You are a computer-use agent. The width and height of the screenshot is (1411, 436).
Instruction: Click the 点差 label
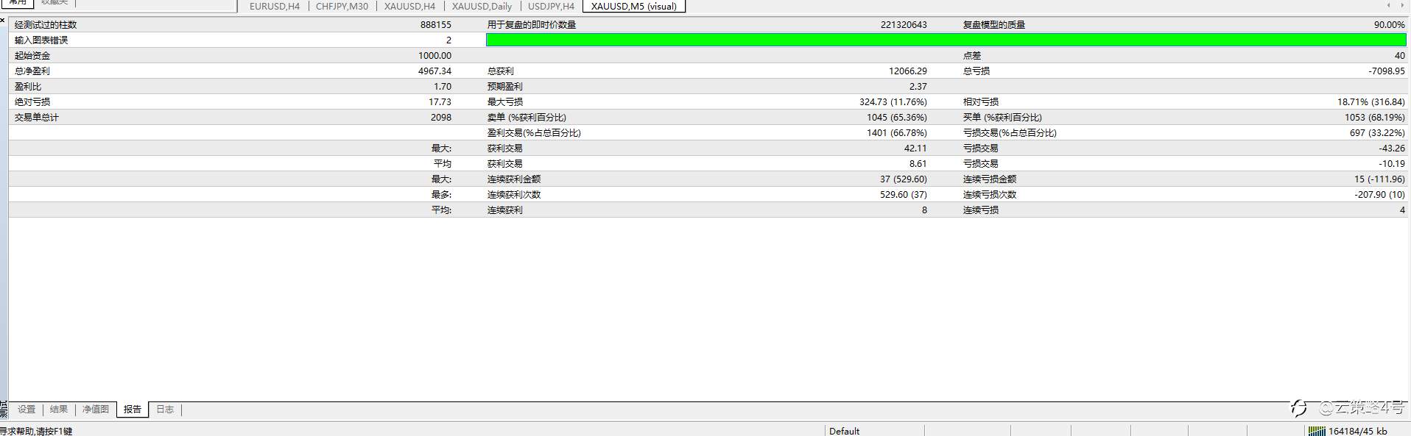click(972, 55)
